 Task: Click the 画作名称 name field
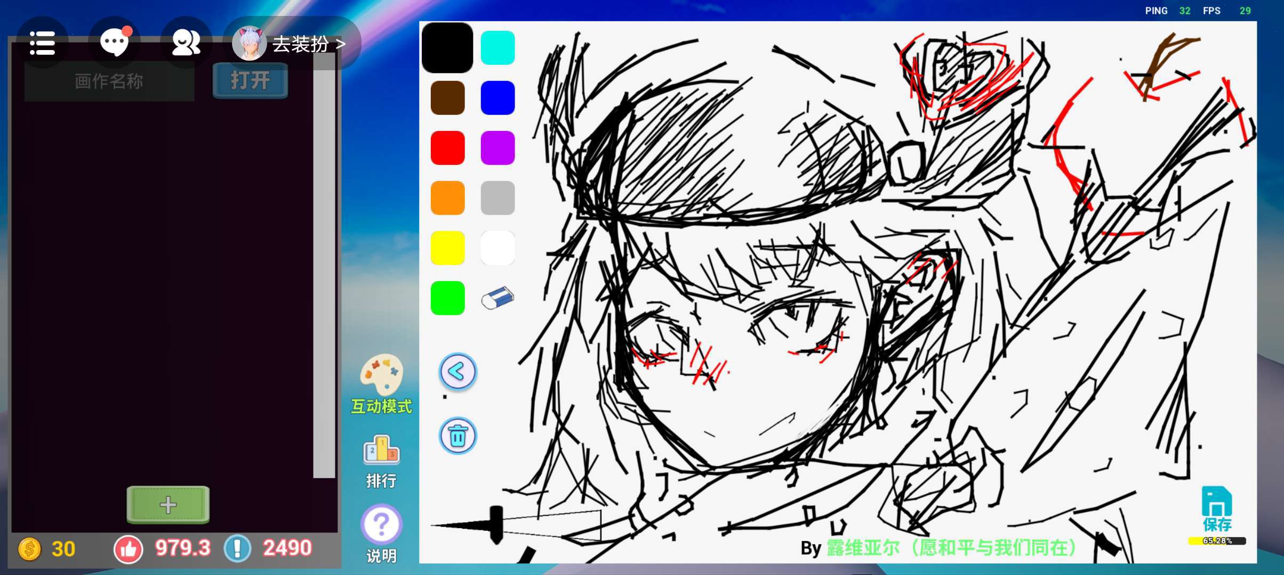(x=109, y=81)
